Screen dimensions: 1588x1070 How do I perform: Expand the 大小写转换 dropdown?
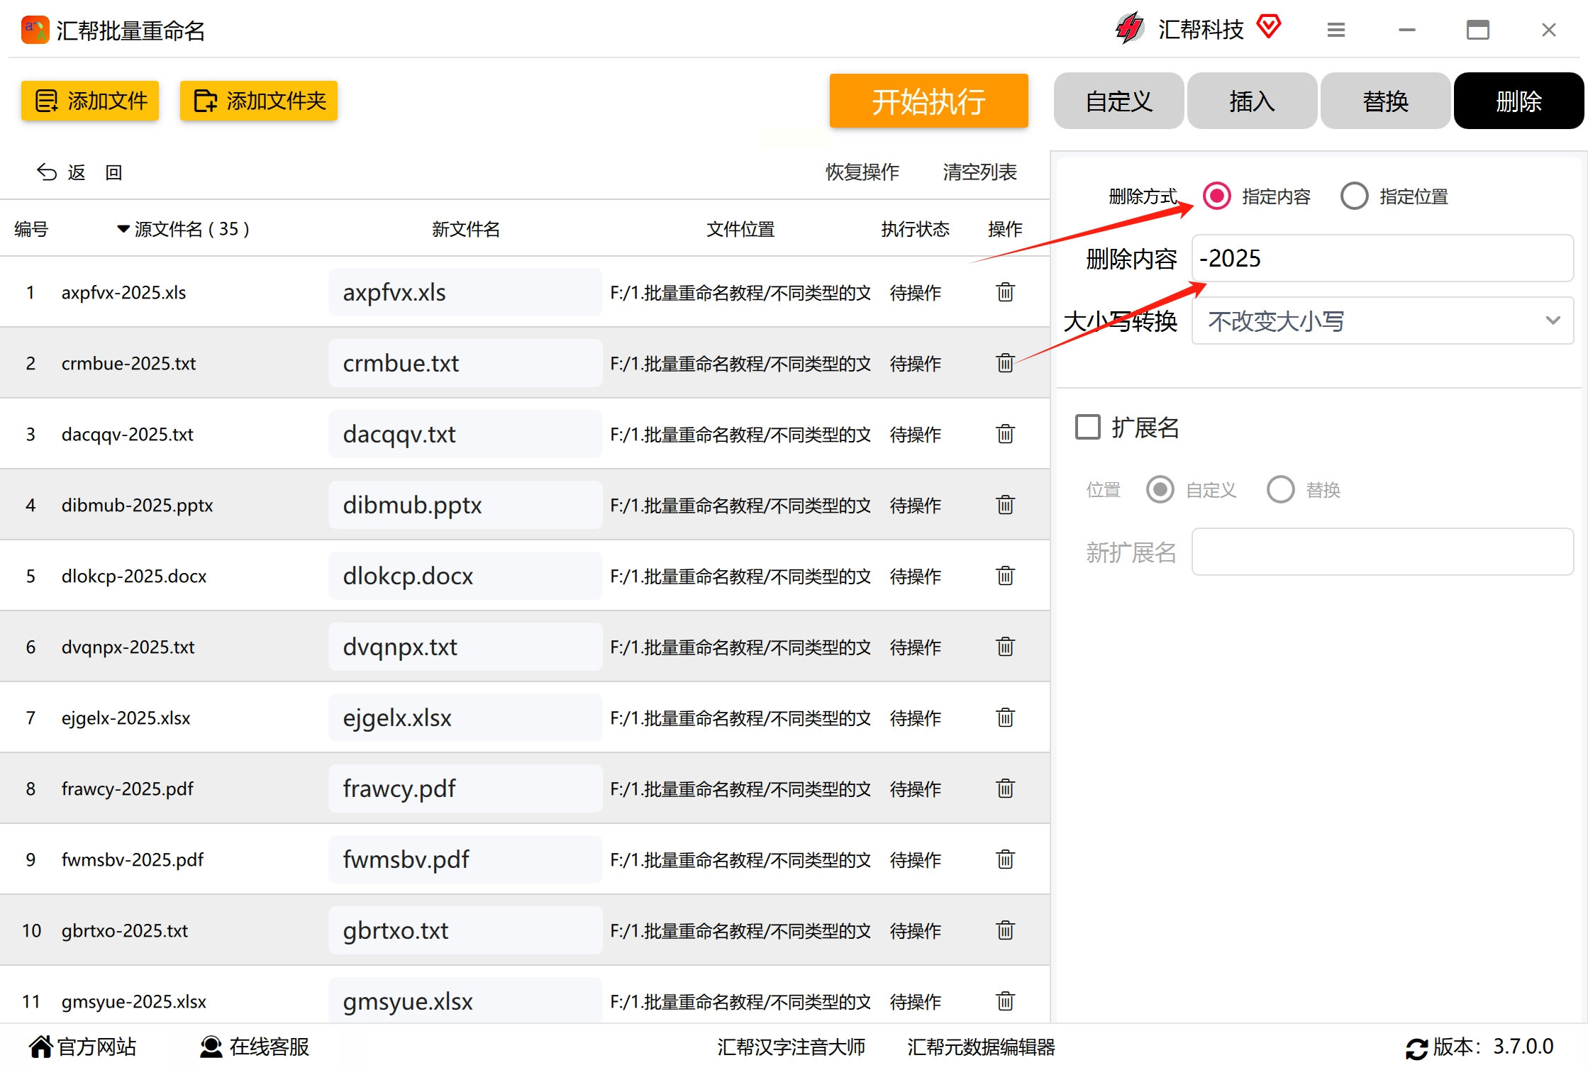tap(1382, 321)
